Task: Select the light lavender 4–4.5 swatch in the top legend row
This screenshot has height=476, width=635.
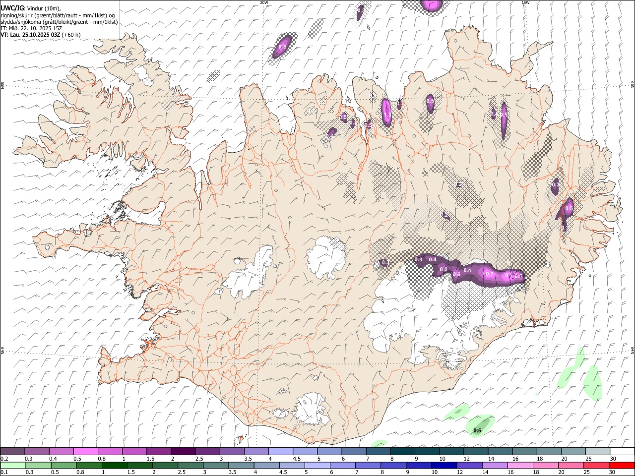Action: 281,452
